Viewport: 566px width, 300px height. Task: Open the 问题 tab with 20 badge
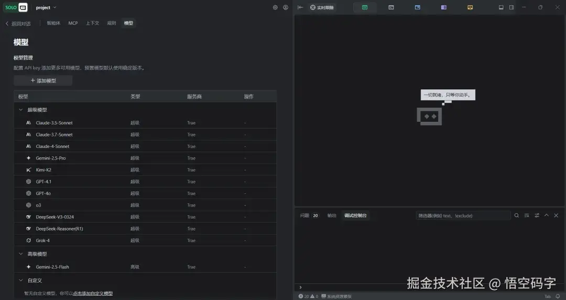pos(309,215)
